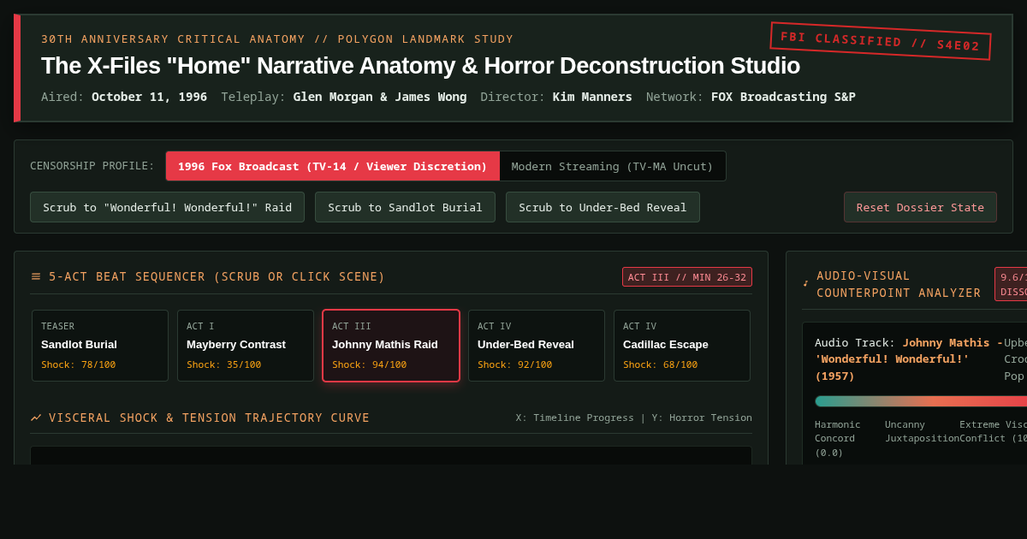The width and height of the screenshot is (1027, 539).
Task: Click teleplay credit Glen Morgan & James Wong
Action: point(380,97)
